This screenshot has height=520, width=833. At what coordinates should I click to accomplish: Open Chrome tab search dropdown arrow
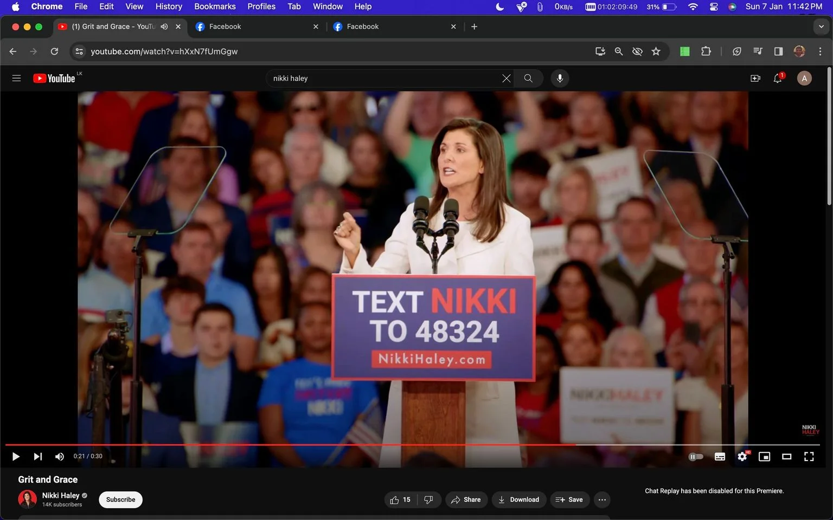821,27
